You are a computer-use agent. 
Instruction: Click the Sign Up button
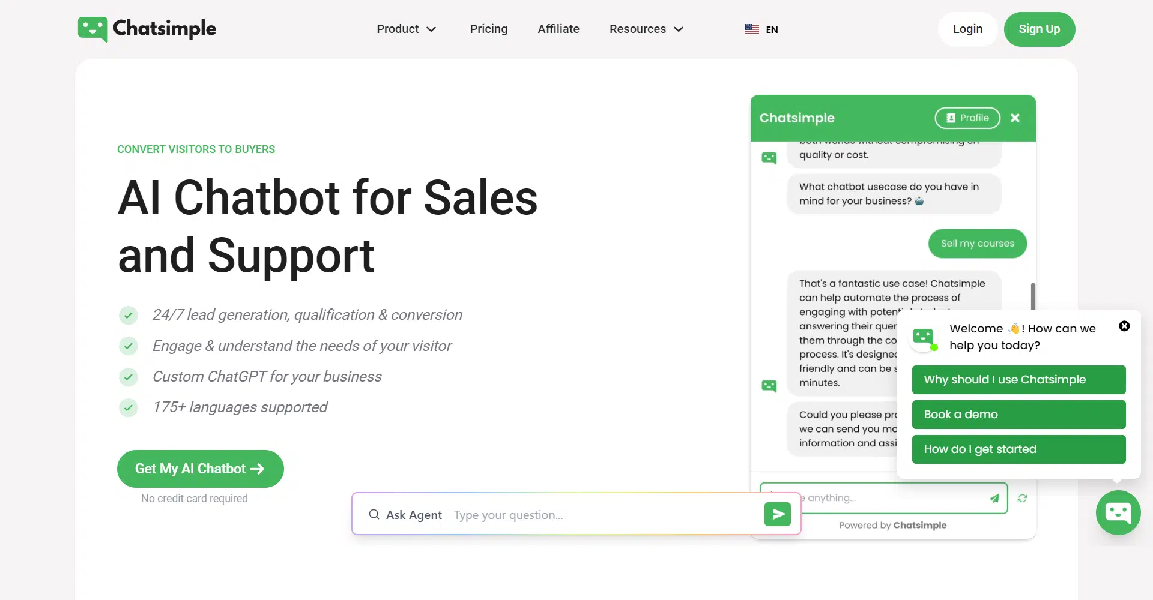[1039, 29]
